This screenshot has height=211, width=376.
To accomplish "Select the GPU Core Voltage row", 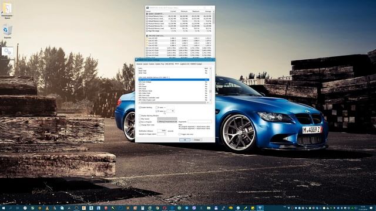I will (x=173, y=82).
